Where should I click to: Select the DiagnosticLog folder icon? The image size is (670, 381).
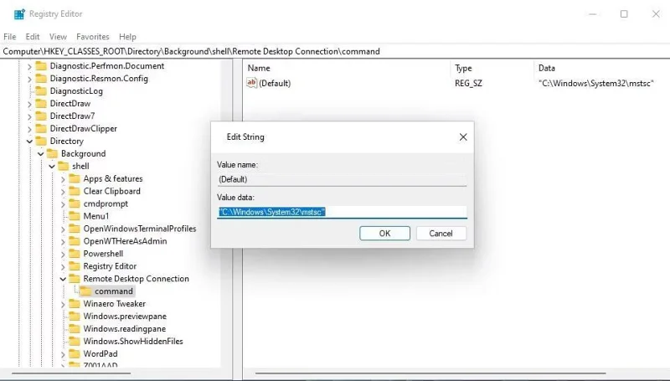41,91
